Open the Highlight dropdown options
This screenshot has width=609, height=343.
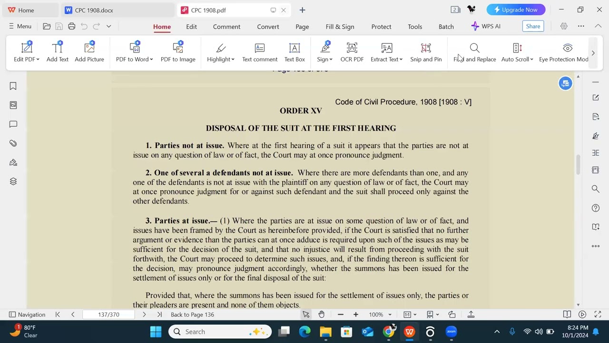tap(233, 60)
